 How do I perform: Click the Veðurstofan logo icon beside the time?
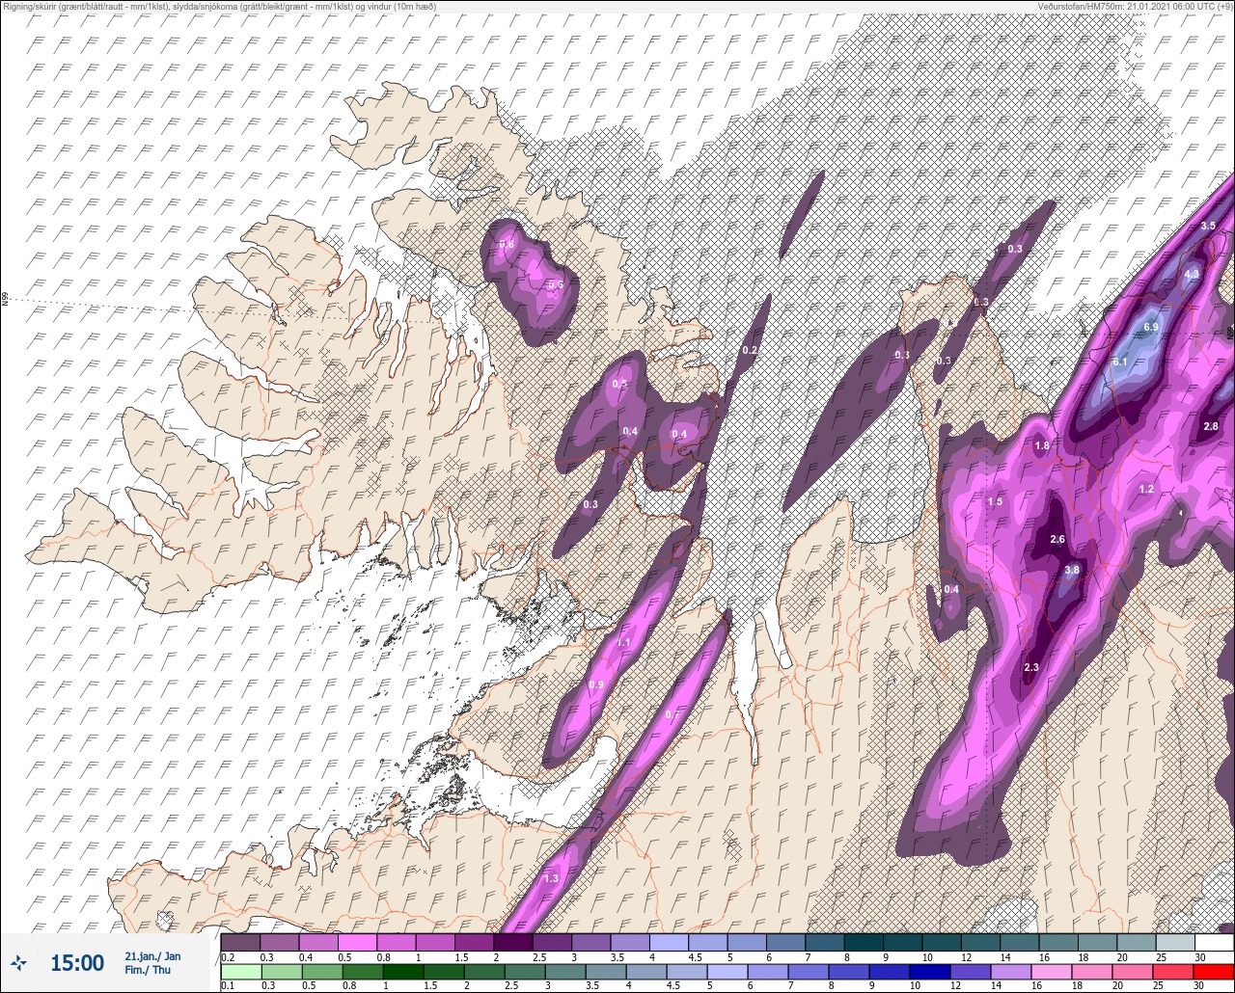[x=18, y=962]
